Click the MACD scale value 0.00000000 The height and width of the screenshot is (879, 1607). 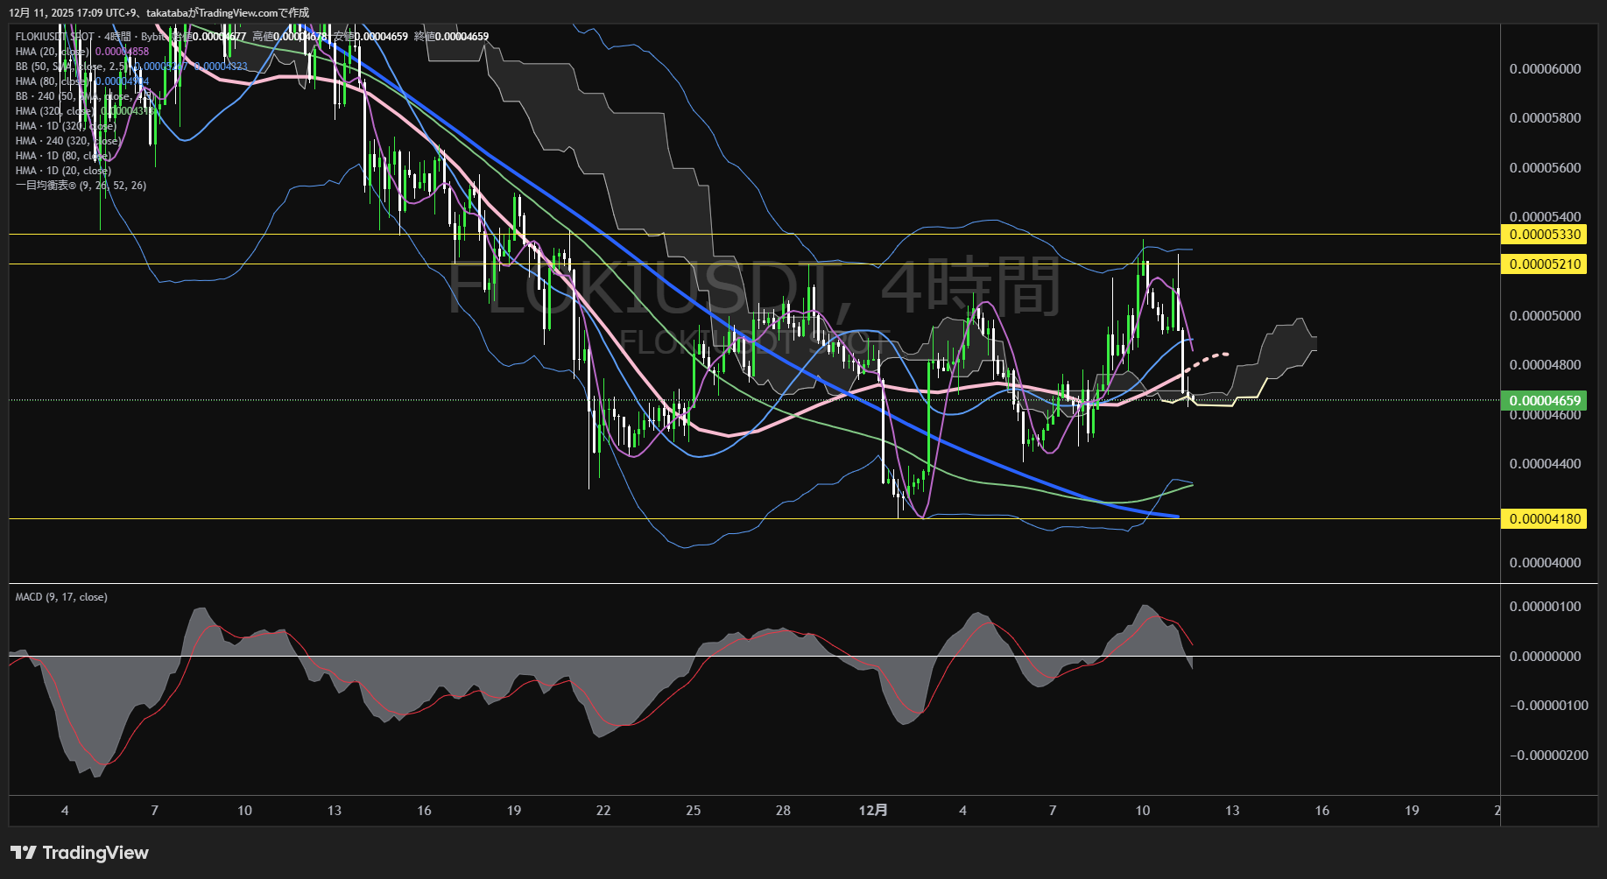coord(1545,657)
